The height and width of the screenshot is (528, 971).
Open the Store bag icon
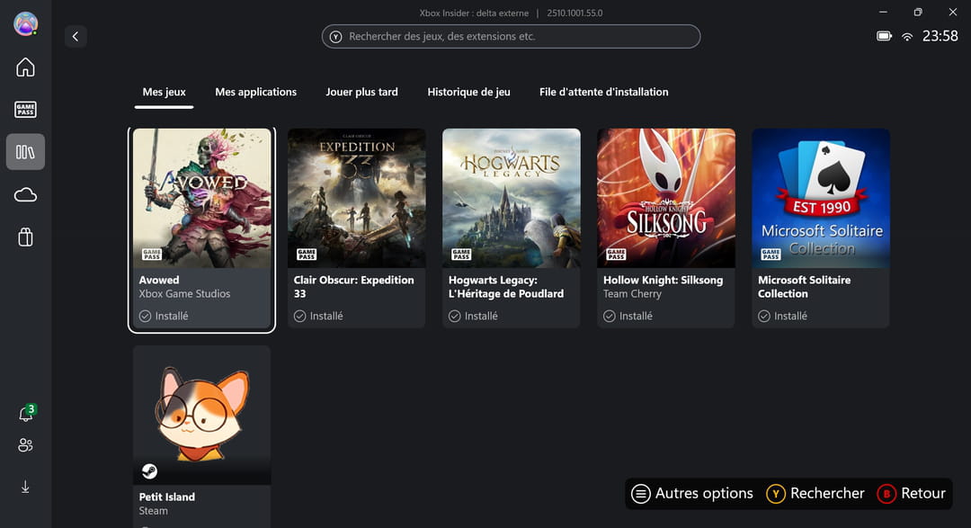point(25,237)
